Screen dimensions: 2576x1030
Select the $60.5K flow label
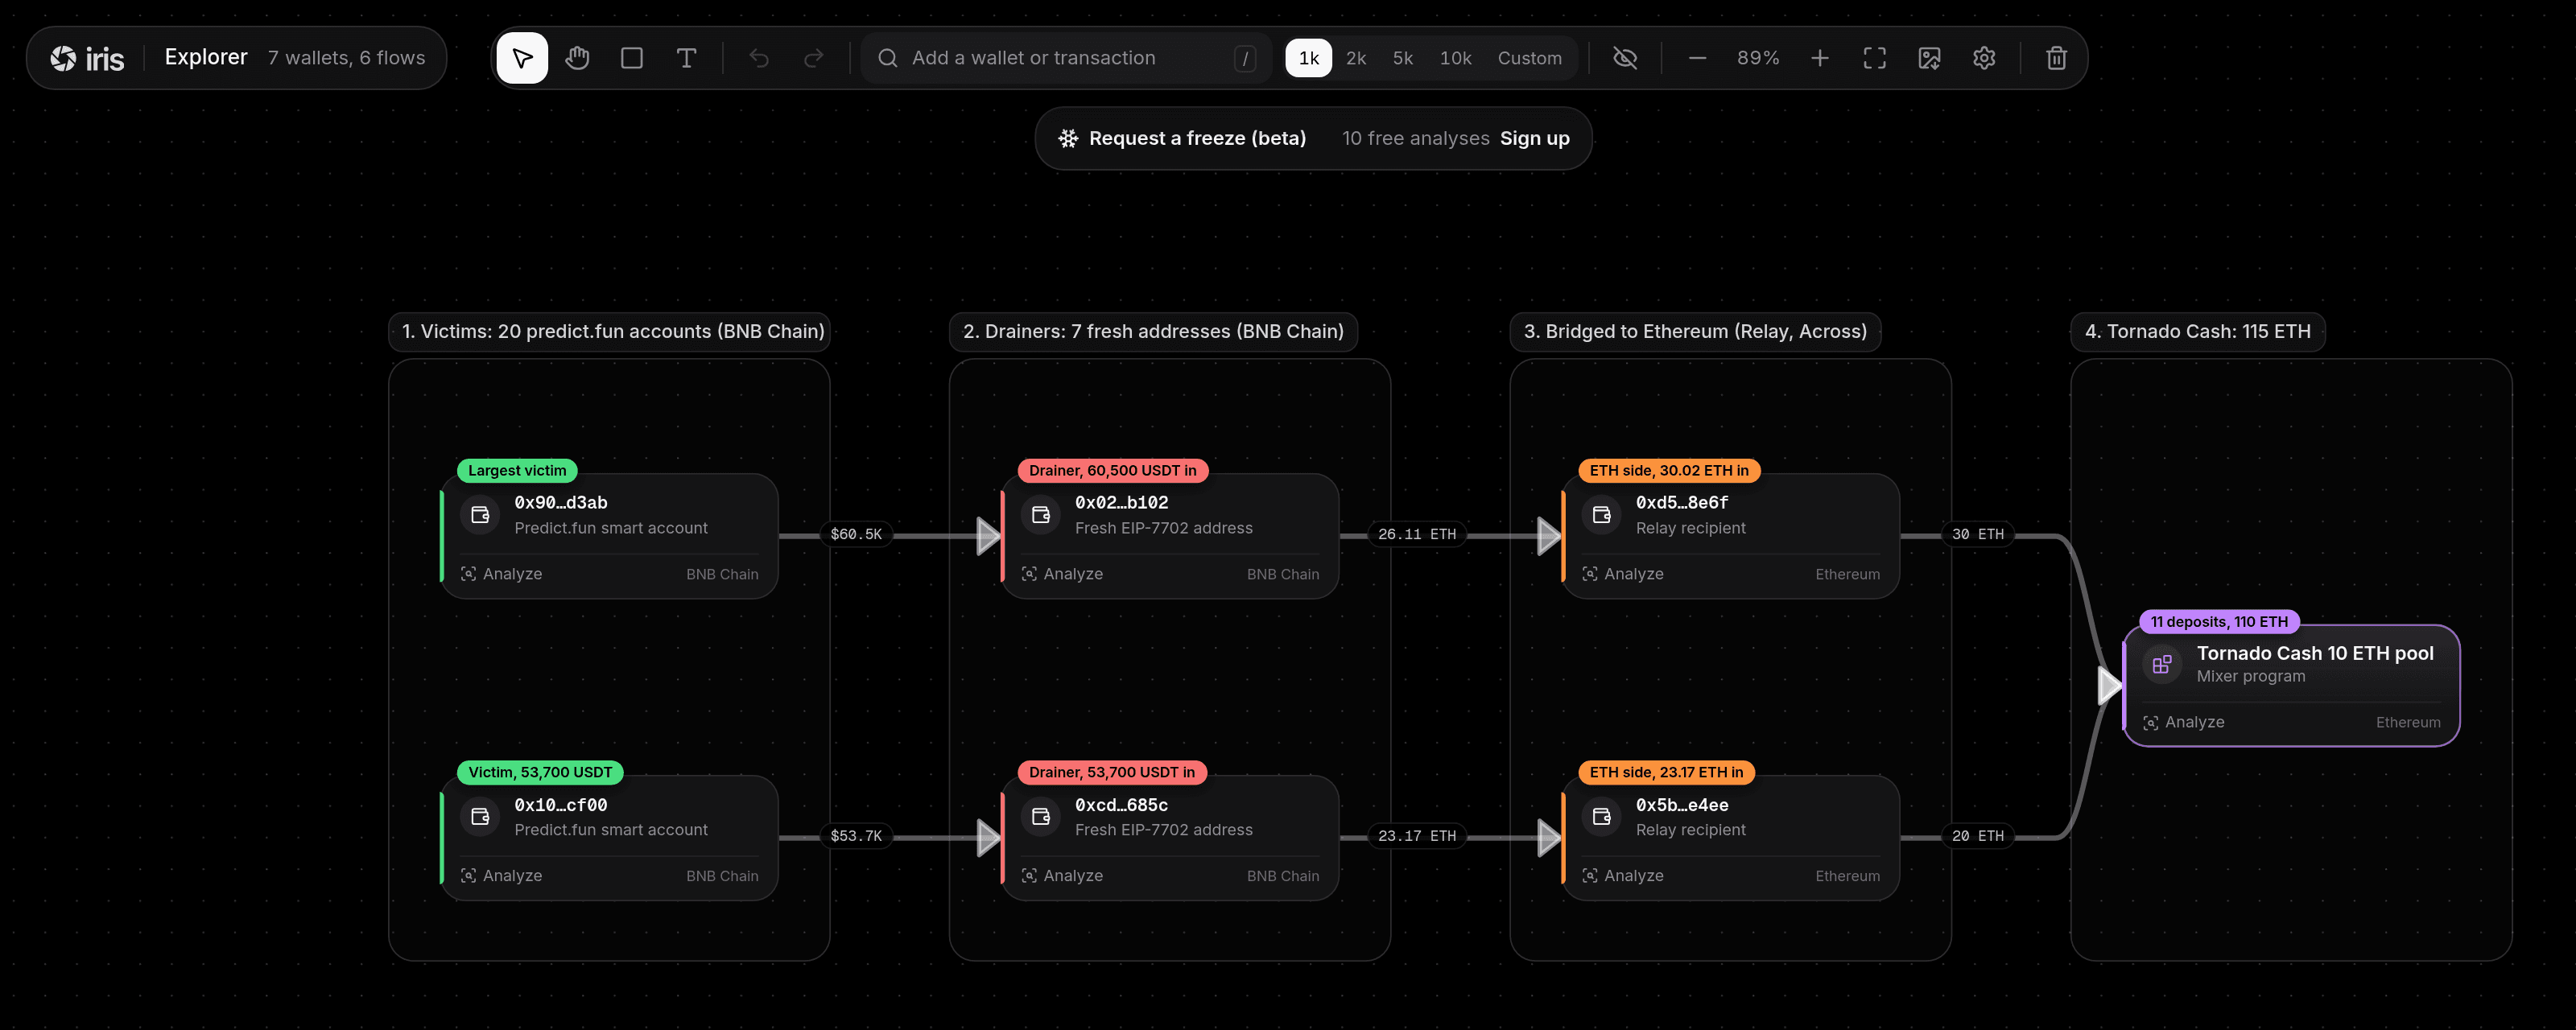coord(856,534)
